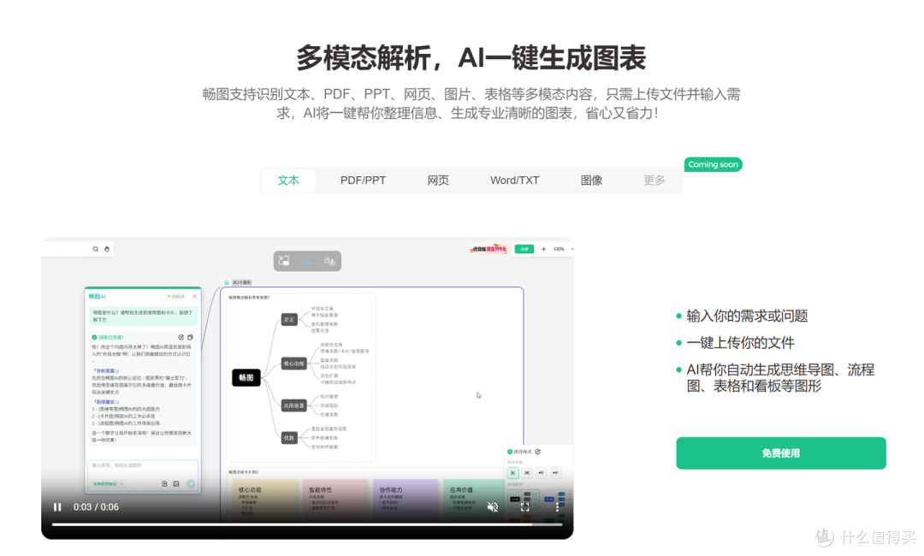Screen dimensions: 924x556
Task: Click the search magnifier icon in canvas
Action: click(96, 249)
